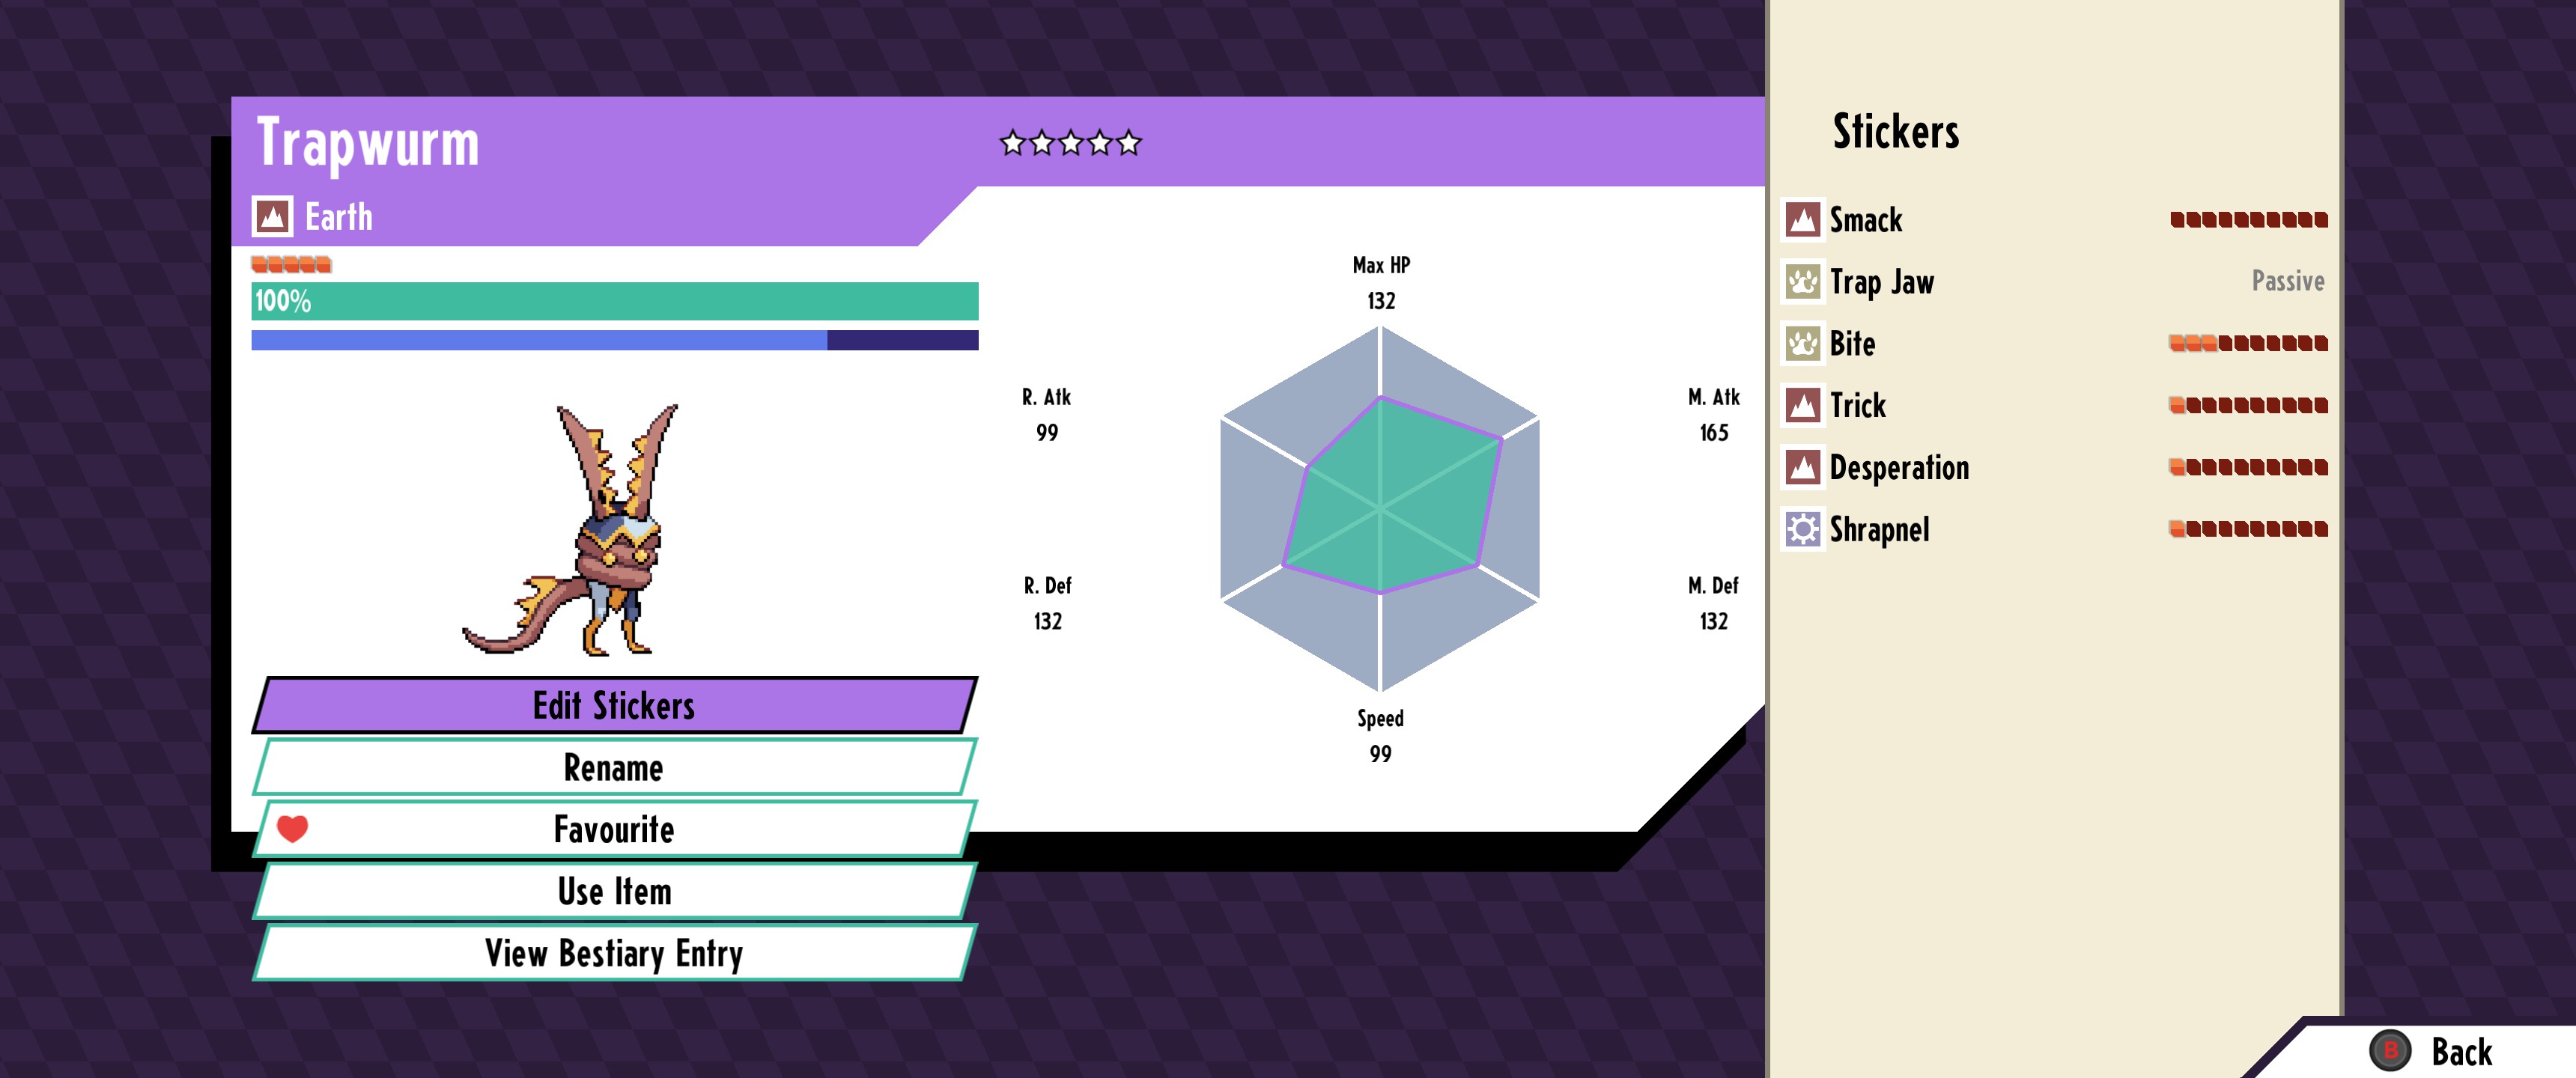Click the paw icon next to Trap Jaw
Screen dimensions: 2576x1078
(1802, 281)
